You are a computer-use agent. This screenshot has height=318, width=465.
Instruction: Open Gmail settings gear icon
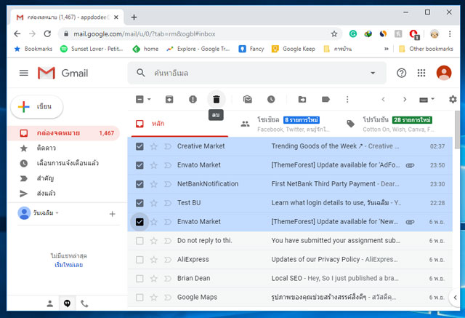click(x=453, y=99)
